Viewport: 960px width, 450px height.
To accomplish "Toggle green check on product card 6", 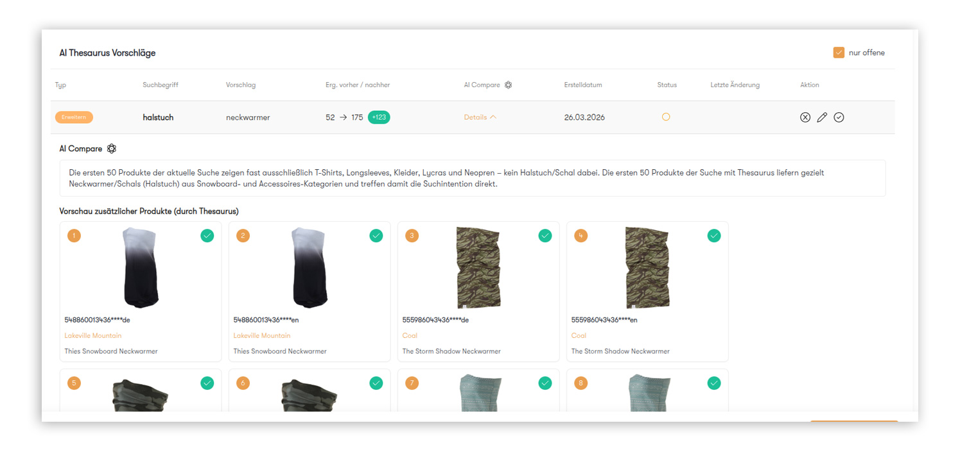I will coord(376,383).
